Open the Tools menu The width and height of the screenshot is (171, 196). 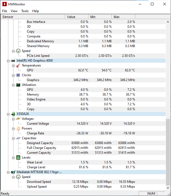click(25, 11)
